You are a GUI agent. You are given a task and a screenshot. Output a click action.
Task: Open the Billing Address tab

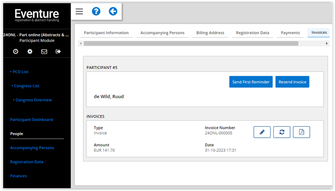[210, 33]
